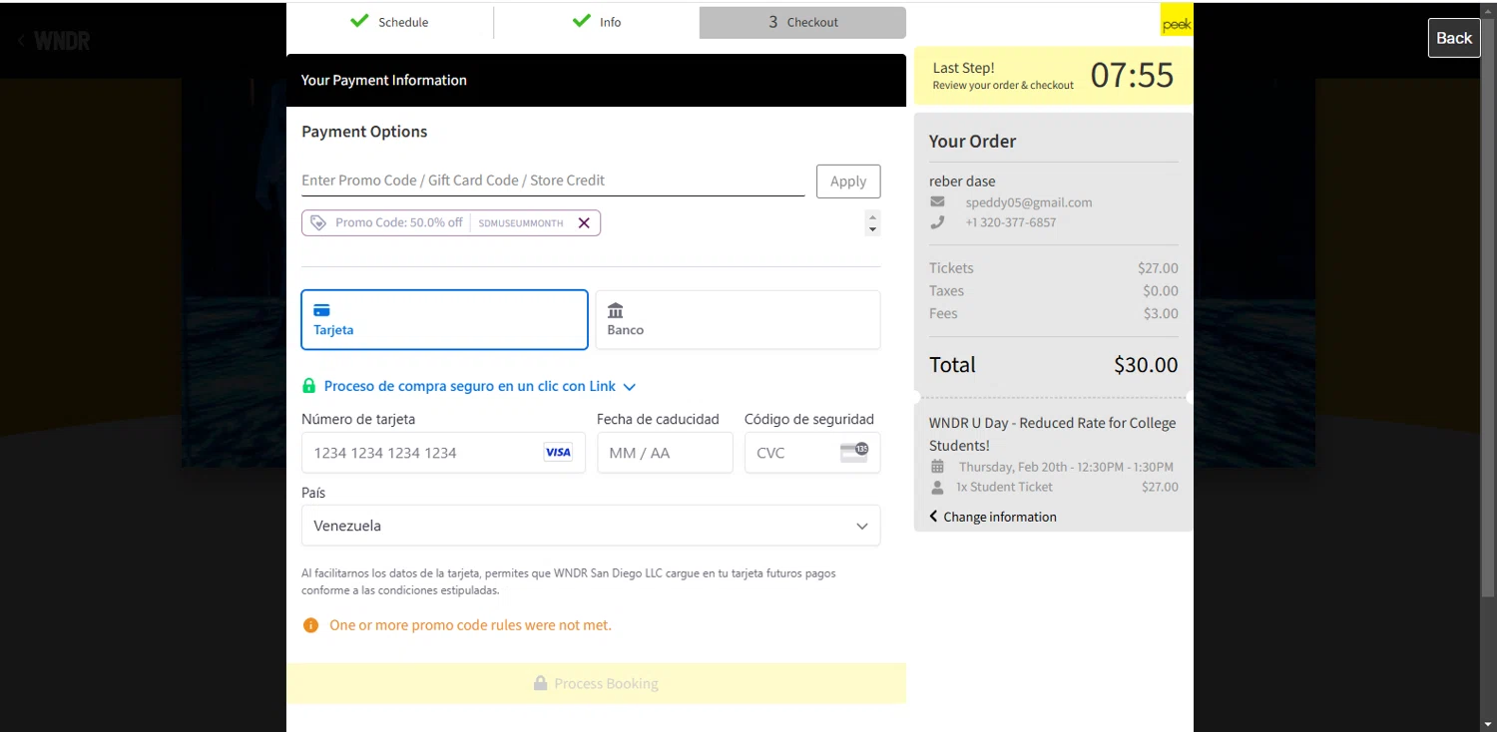Click the Taxes $0.00 value

click(x=1161, y=291)
